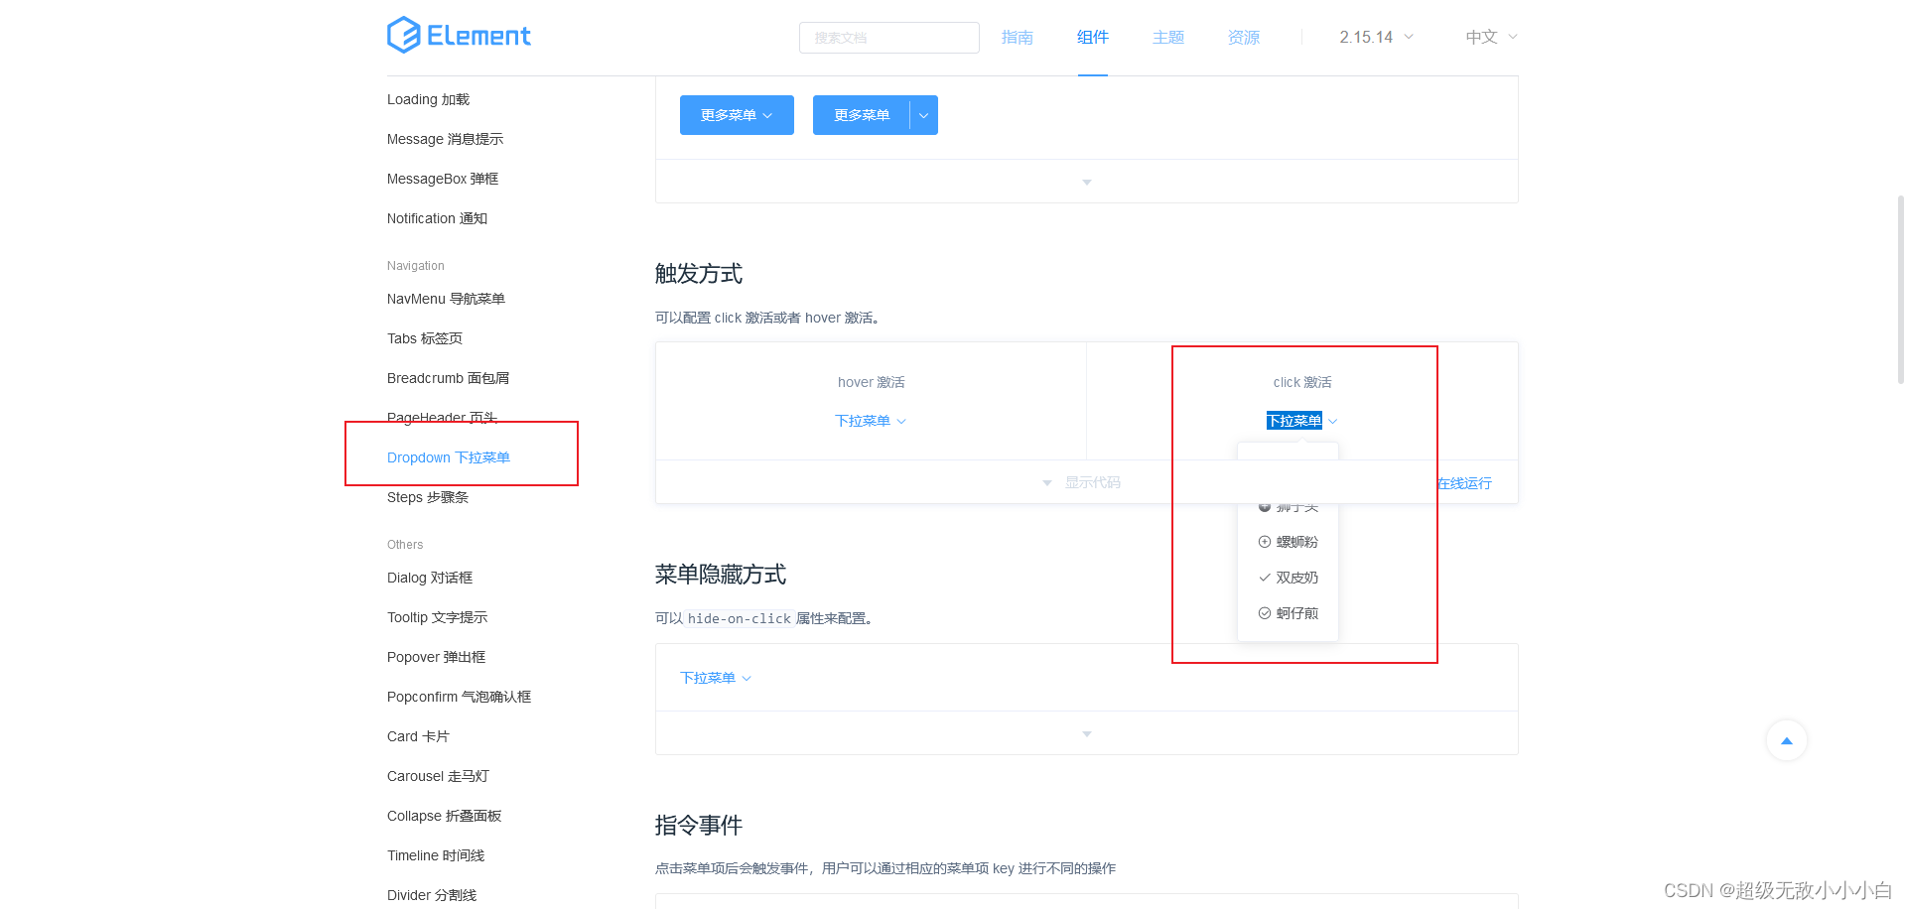Click the Element logo
1906x909 pixels.
click(459, 36)
